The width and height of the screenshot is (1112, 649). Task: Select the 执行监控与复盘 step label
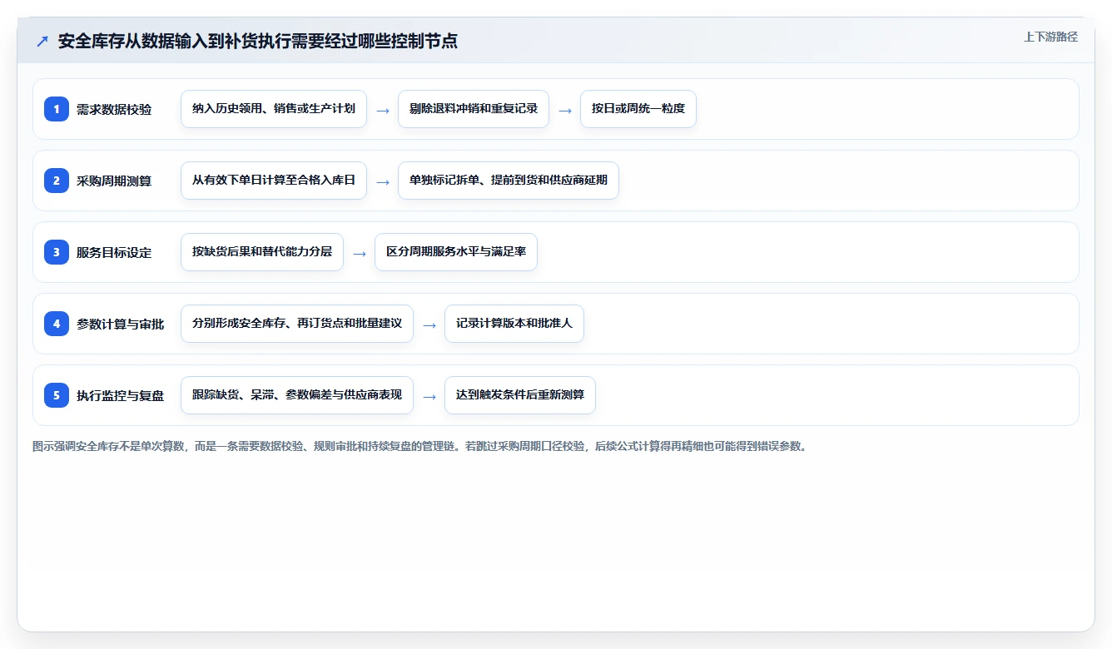[x=121, y=395]
